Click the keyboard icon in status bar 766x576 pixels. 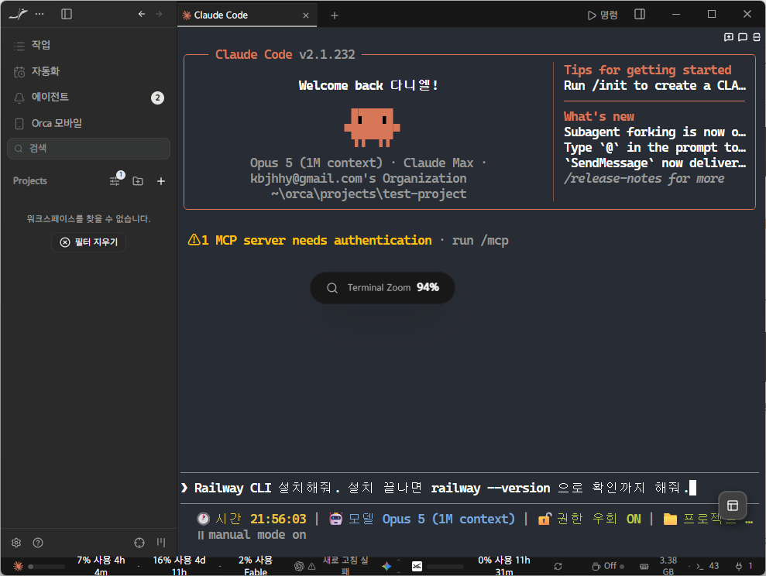point(644,567)
